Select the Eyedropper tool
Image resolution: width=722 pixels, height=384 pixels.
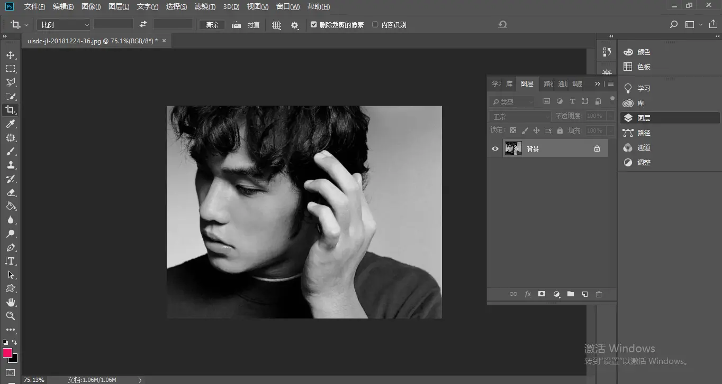click(11, 124)
